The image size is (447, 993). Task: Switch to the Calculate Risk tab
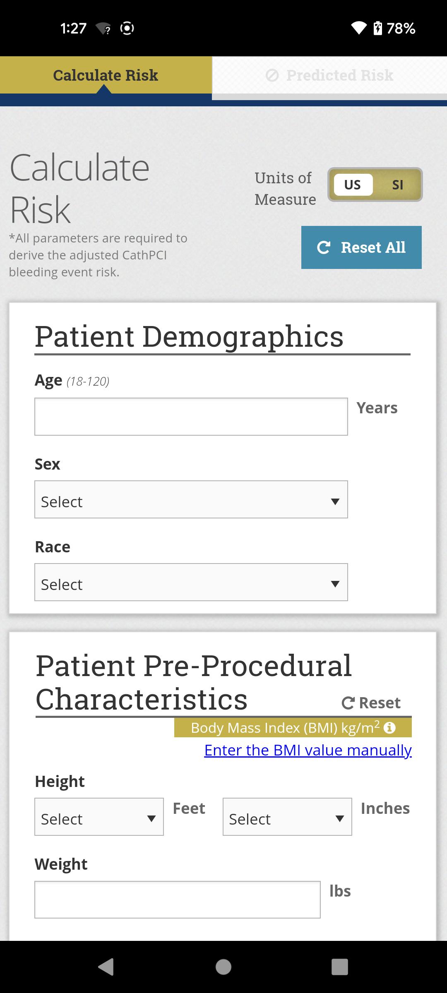106,75
